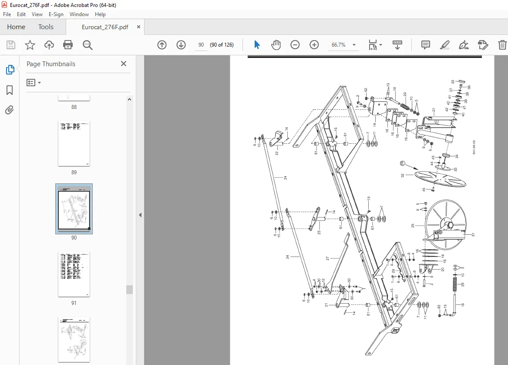Add a sticky note comment
508x365 pixels.
tap(426, 45)
